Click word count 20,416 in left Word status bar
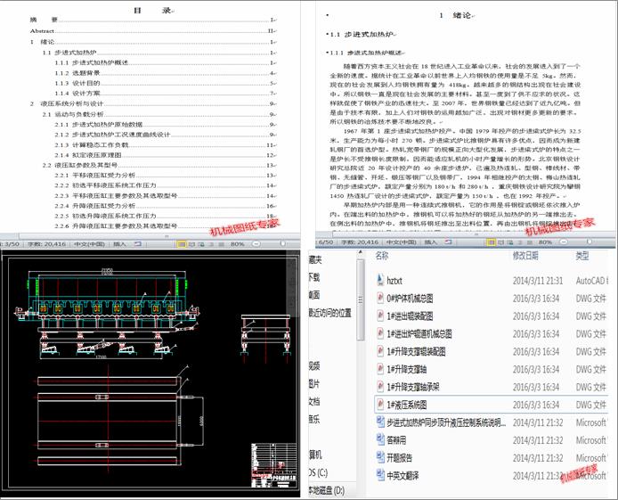 coord(45,244)
